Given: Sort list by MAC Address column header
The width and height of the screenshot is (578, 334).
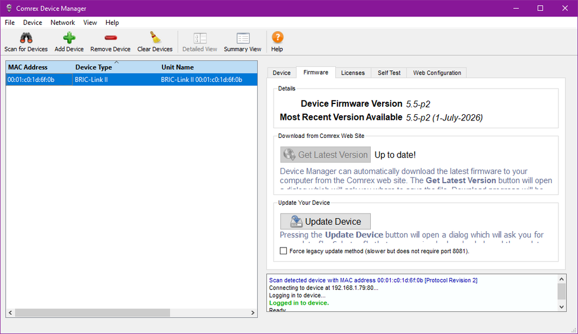Looking at the screenshot, I should pos(39,67).
